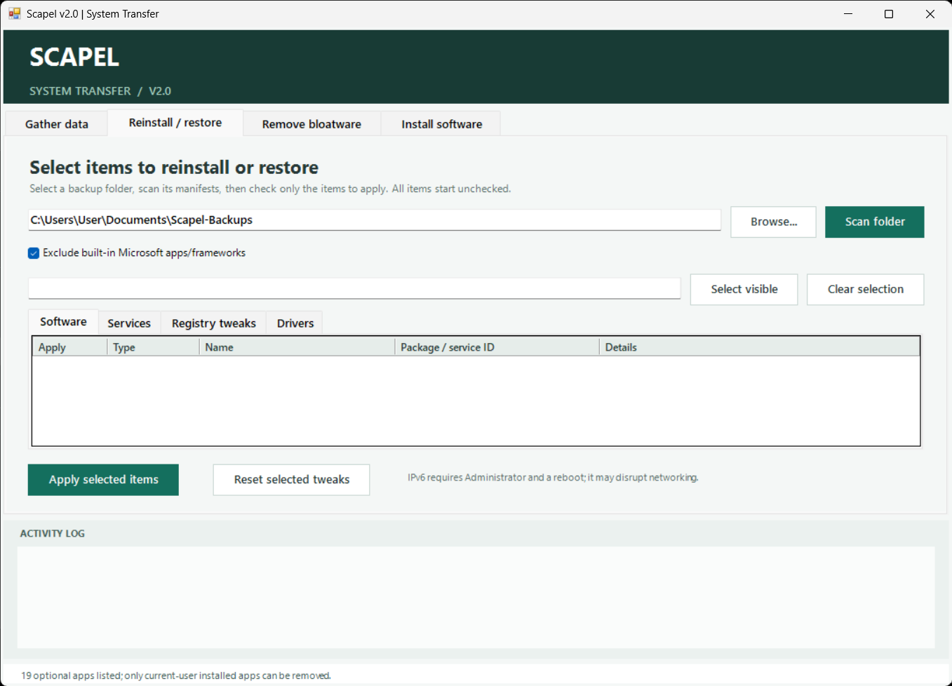
Task: Click the Details column header
Action: 759,347
